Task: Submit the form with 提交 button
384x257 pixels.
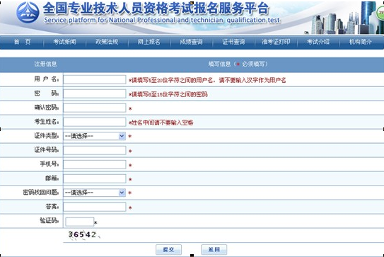Action: tap(168, 250)
